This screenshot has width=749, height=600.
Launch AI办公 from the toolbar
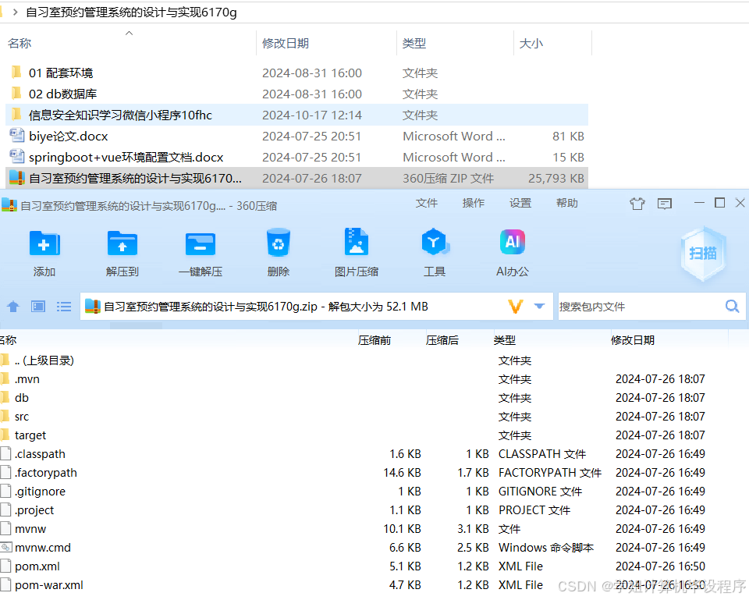click(x=513, y=250)
